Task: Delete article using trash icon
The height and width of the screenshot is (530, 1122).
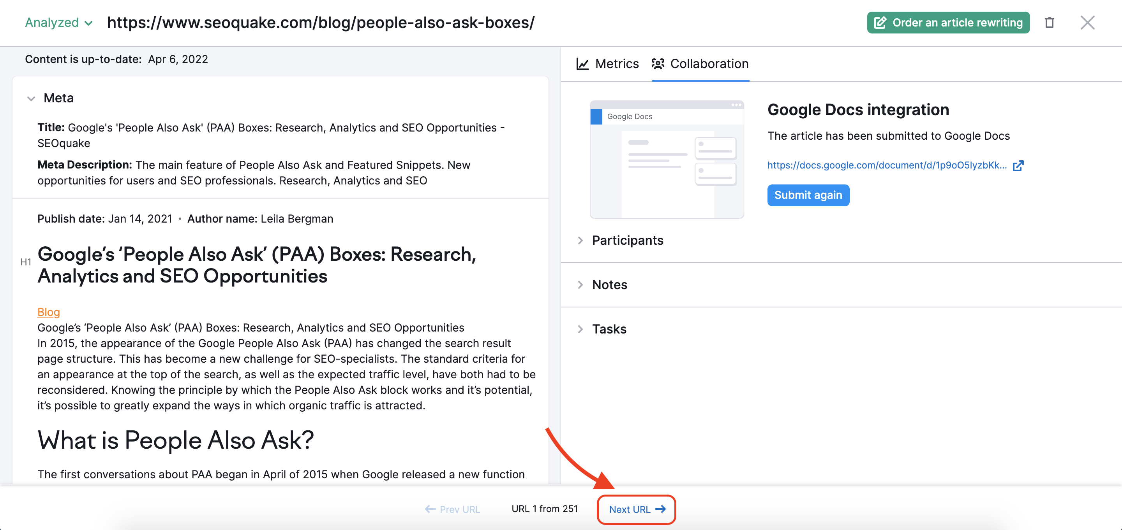Action: coord(1050,23)
